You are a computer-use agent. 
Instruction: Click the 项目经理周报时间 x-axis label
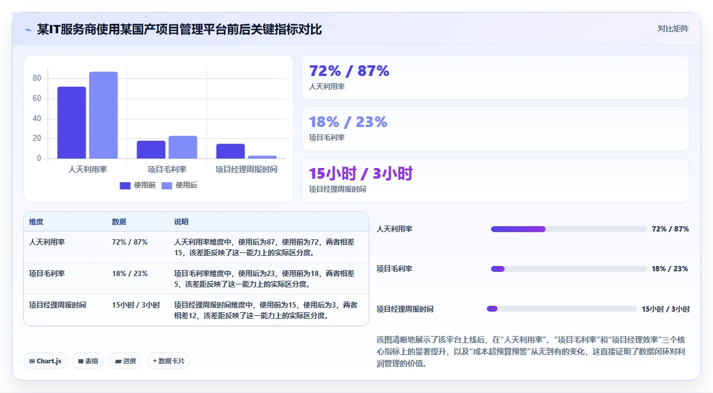(246, 169)
